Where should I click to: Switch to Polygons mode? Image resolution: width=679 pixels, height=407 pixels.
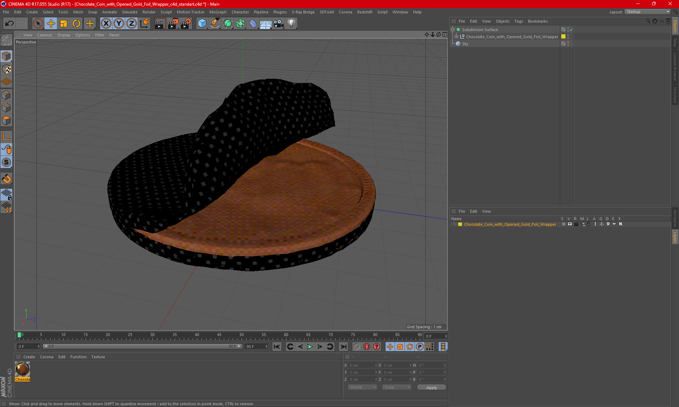click(x=6, y=120)
